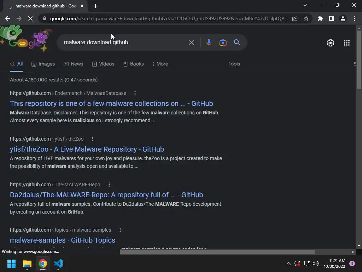The image size is (362, 272).
Task: Open the Windows Start menu
Action: (x=11, y=263)
